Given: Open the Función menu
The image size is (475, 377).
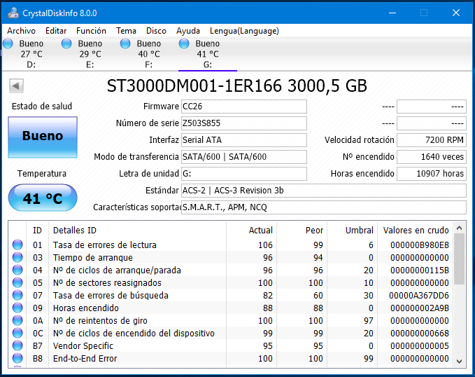Looking at the screenshot, I should coord(91,31).
